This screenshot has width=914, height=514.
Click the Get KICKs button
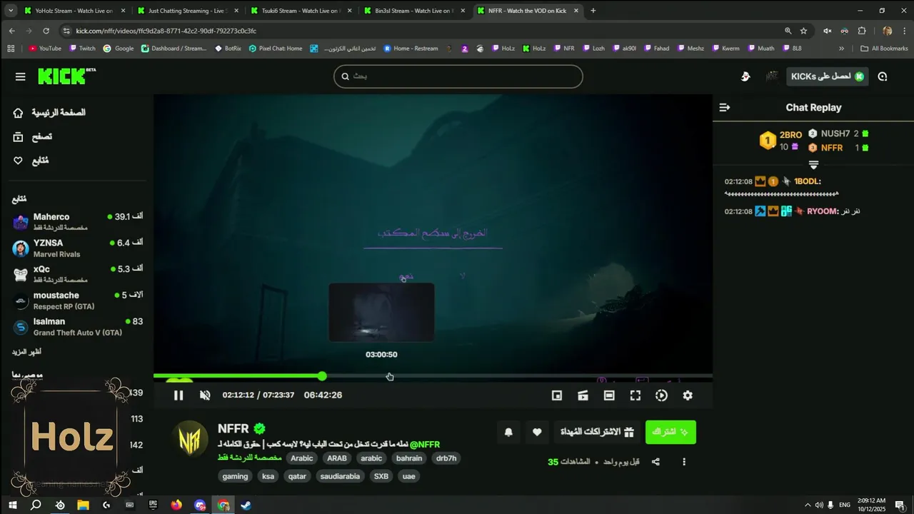pyautogui.click(x=828, y=76)
